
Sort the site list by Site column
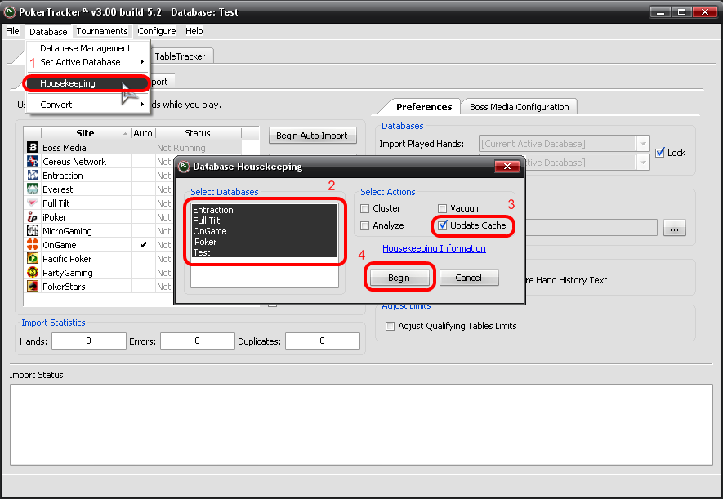tap(85, 133)
